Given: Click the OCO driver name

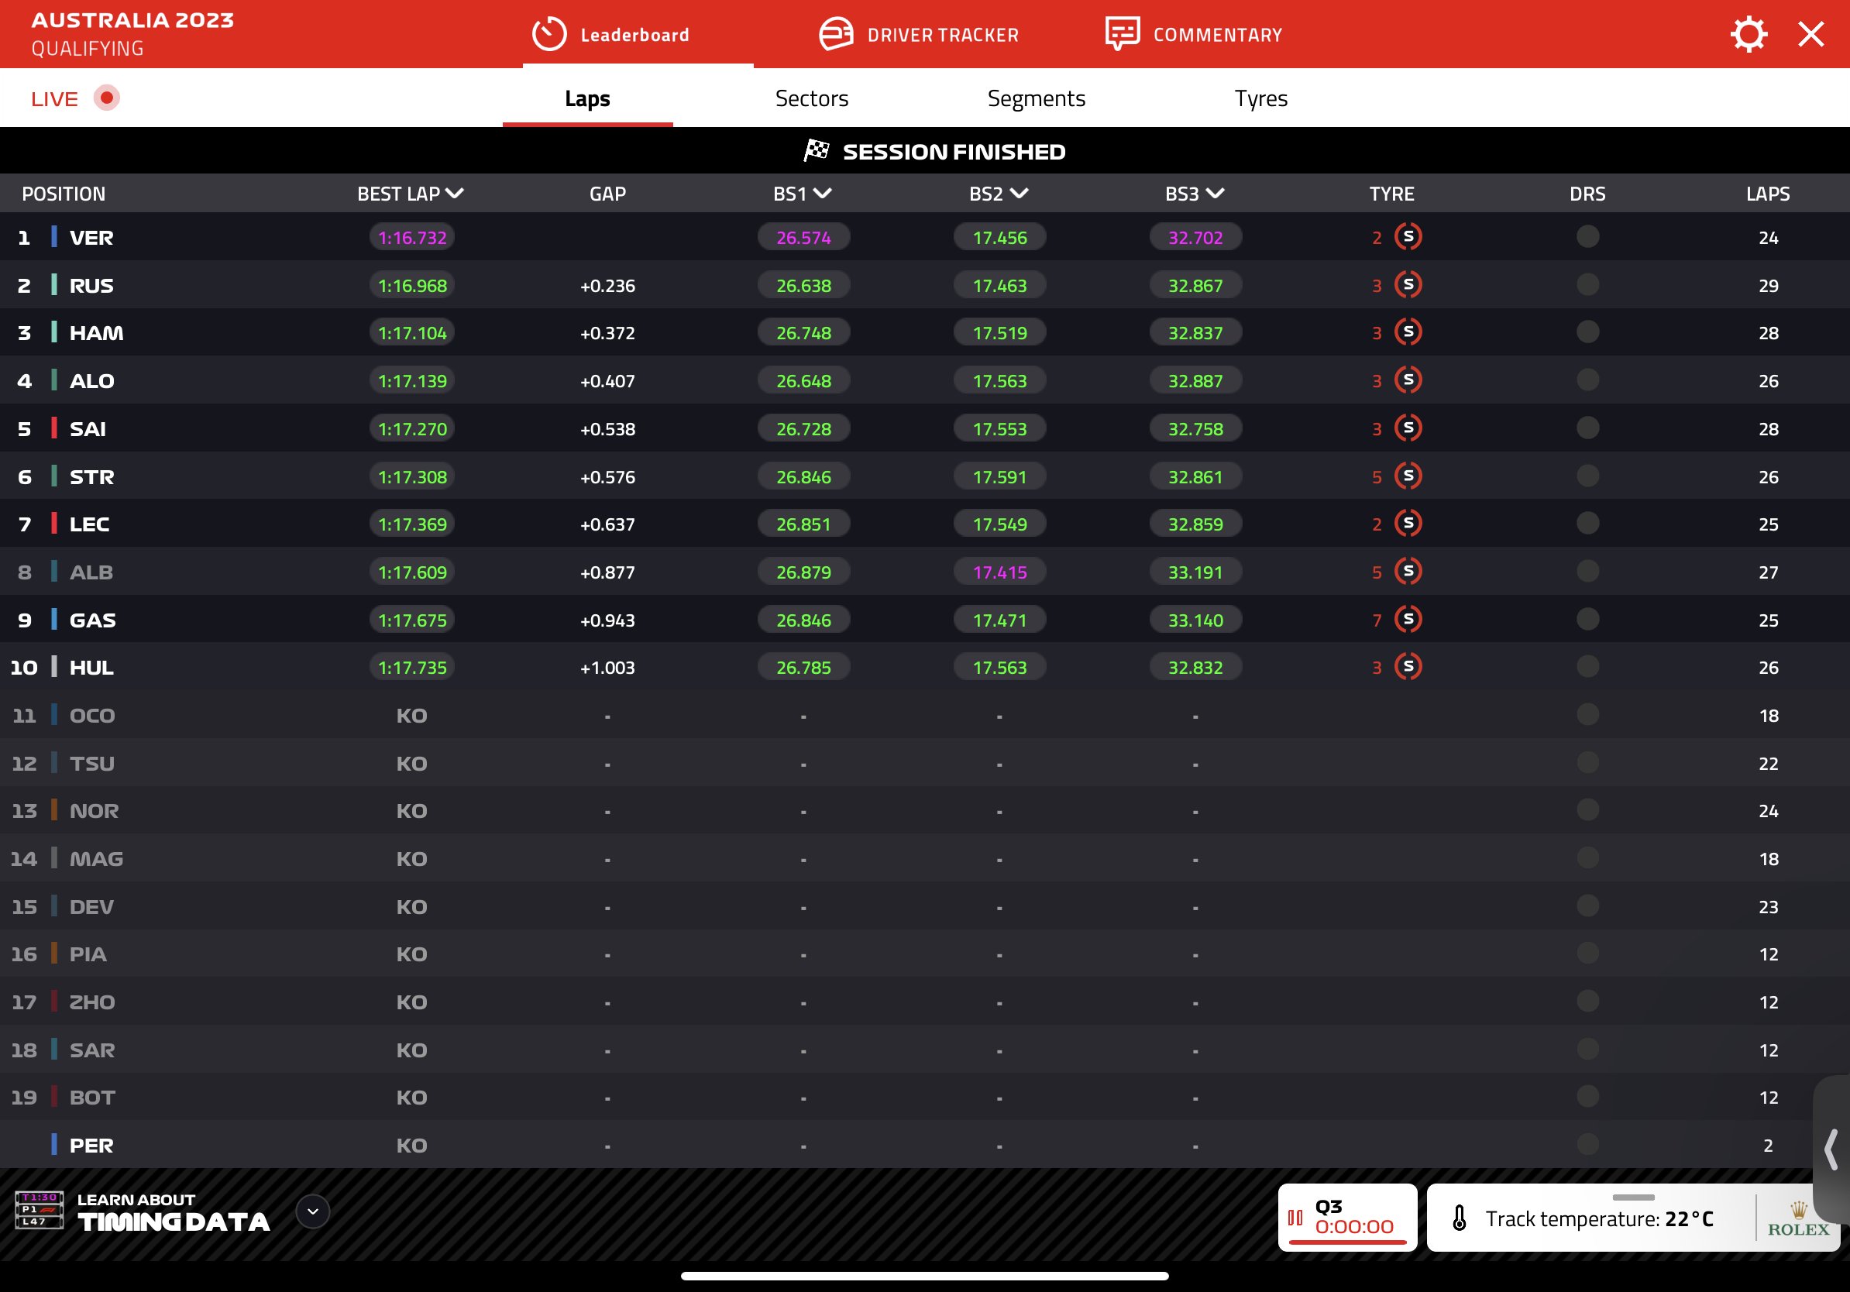Looking at the screenshot, I should (x=92, y=715).
